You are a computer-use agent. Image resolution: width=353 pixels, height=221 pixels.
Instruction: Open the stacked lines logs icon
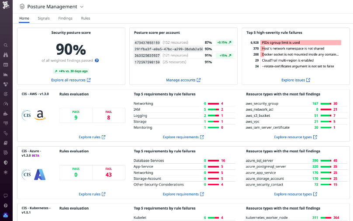coord(6,123)
